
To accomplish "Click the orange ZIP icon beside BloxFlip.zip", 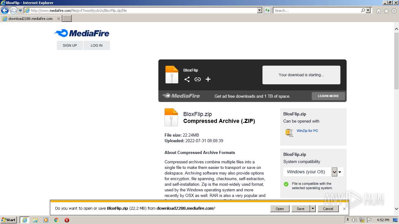I will click(171, 117).
